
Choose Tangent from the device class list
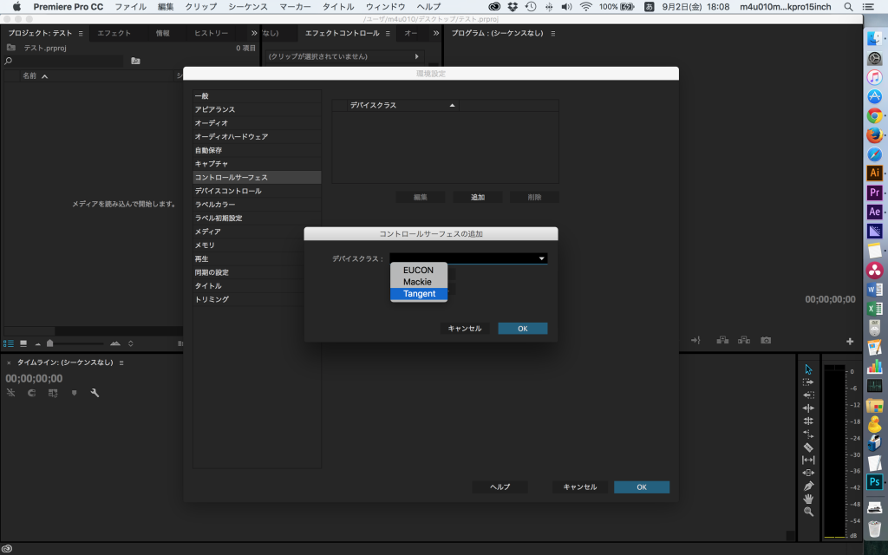(419, 294)
